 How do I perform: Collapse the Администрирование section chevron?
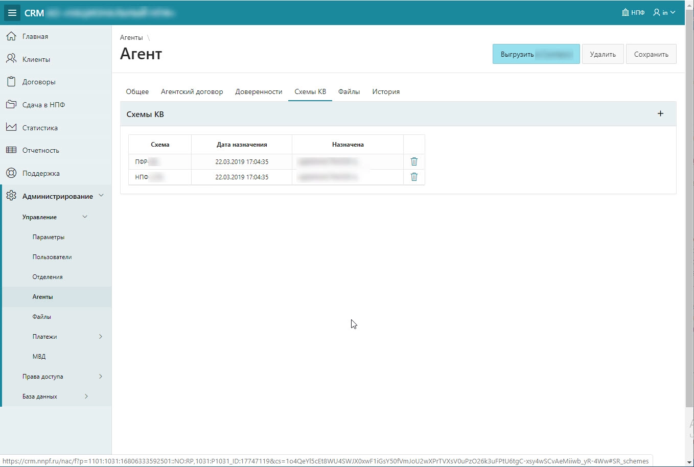tap(101, 196)
